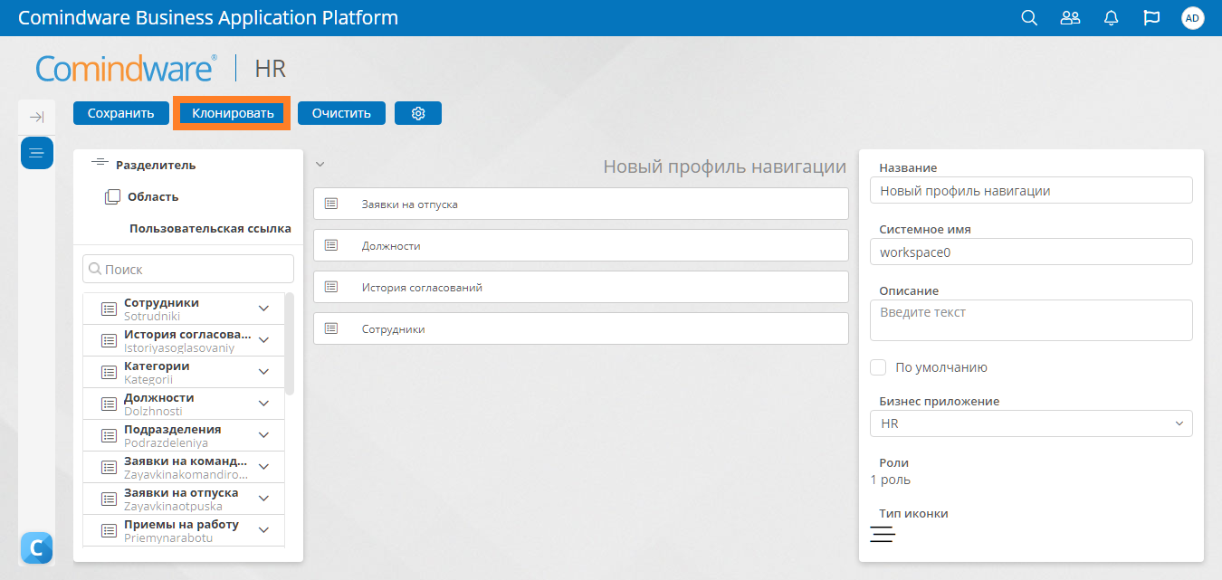Expand the Заявки на отпуска template row
The width and height of the screenshot is (1222, 580).
(263, 499)
